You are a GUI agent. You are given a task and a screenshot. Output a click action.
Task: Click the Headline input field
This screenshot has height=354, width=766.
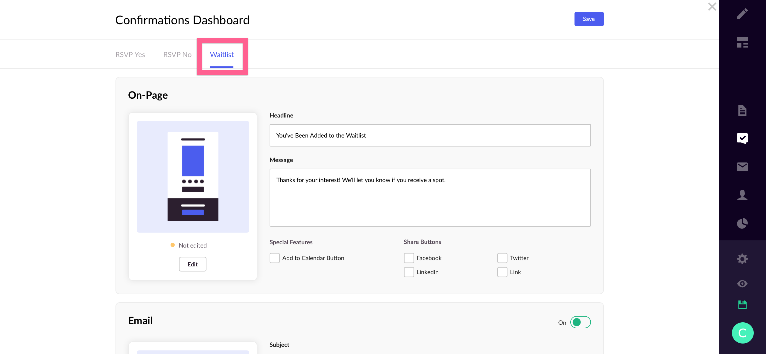click(430, 135)
